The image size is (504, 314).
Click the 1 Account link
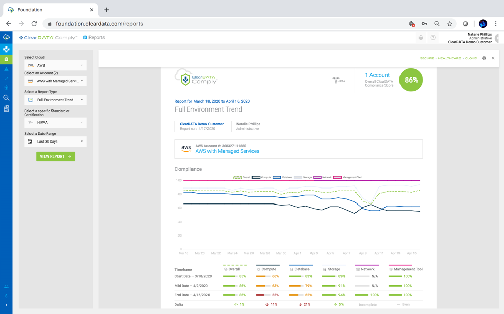(377, 75)
